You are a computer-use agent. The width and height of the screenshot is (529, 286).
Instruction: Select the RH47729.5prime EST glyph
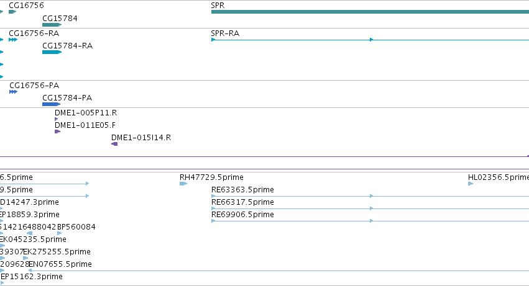pyautogui.click(x=183, y=184)
